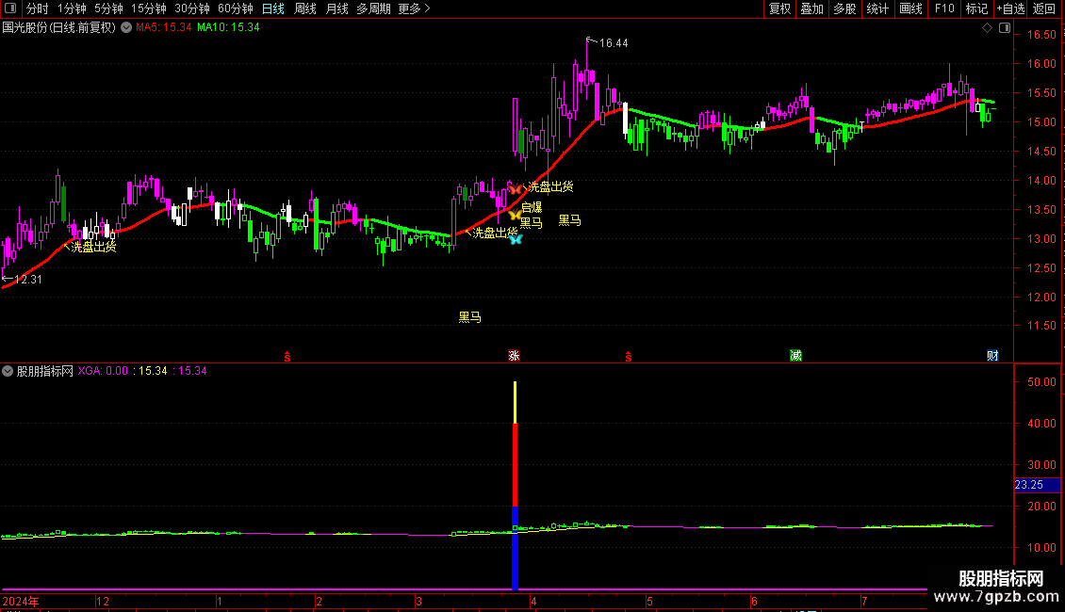The image size is (1065, 612).
Task: Click the 复权 adjustment button
Action: click(x=779, y=8)
